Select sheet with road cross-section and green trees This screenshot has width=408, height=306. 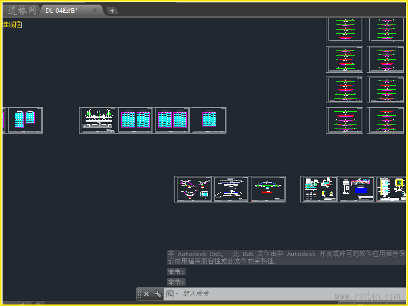(x=97, y=120)
